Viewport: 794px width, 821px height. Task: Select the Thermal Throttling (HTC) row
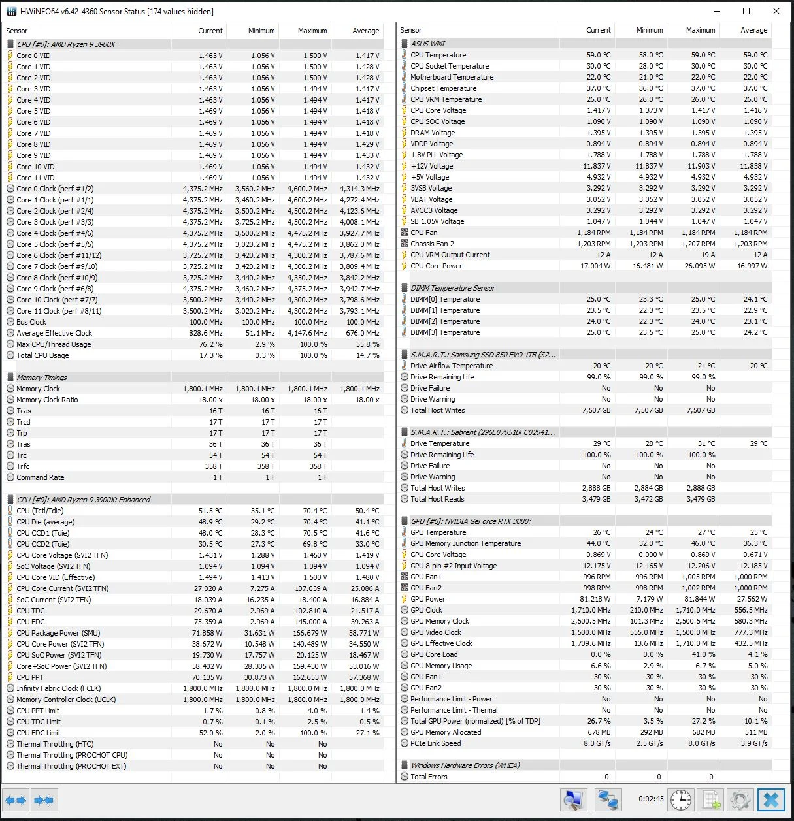coord(193,744)
